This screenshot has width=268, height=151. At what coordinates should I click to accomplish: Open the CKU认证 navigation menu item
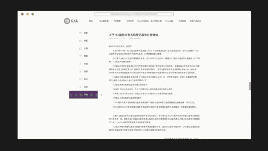click(143, 21)
